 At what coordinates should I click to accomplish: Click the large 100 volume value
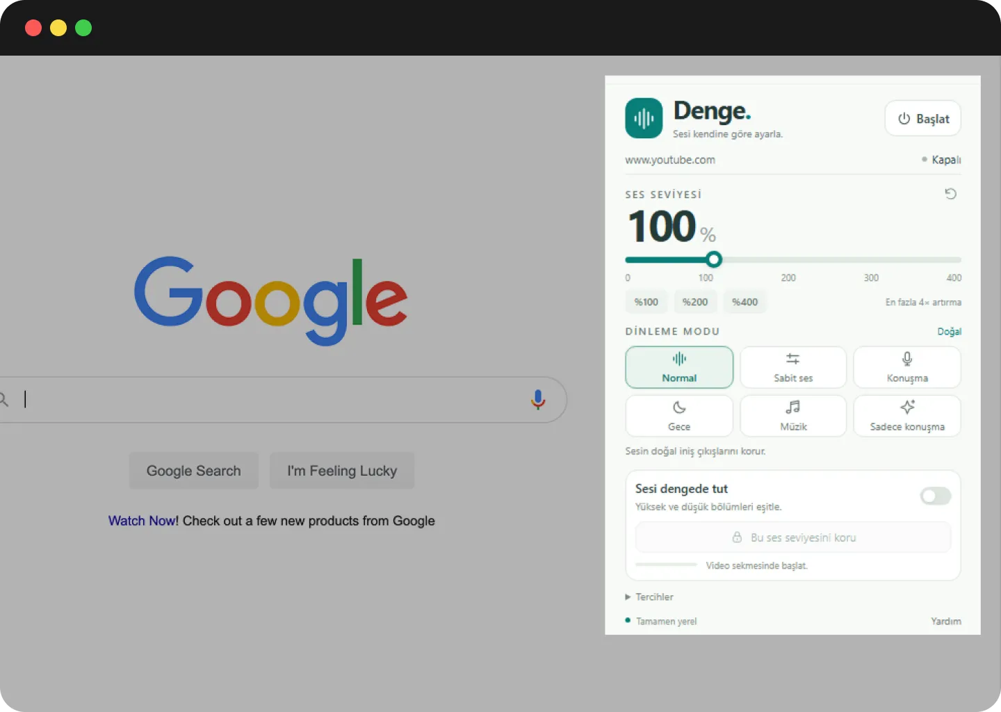pyautogui.click(x=662, y=227)
